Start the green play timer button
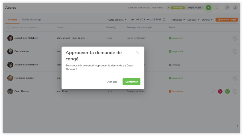This screenshot has width=243, height=136. pyautogui.click(x=209, y=8)
